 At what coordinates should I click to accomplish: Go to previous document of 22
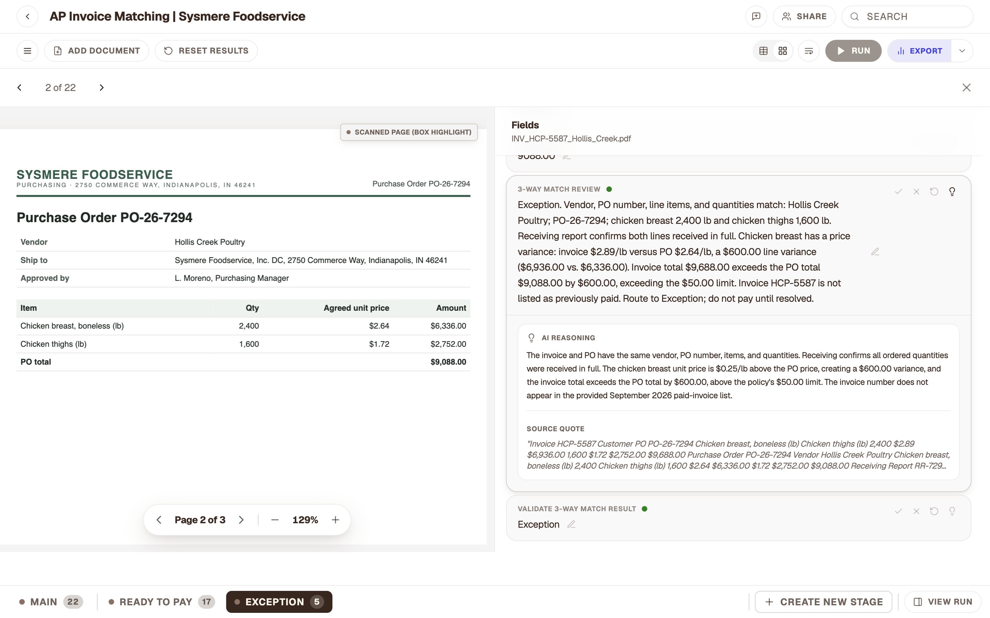point(19,88)
